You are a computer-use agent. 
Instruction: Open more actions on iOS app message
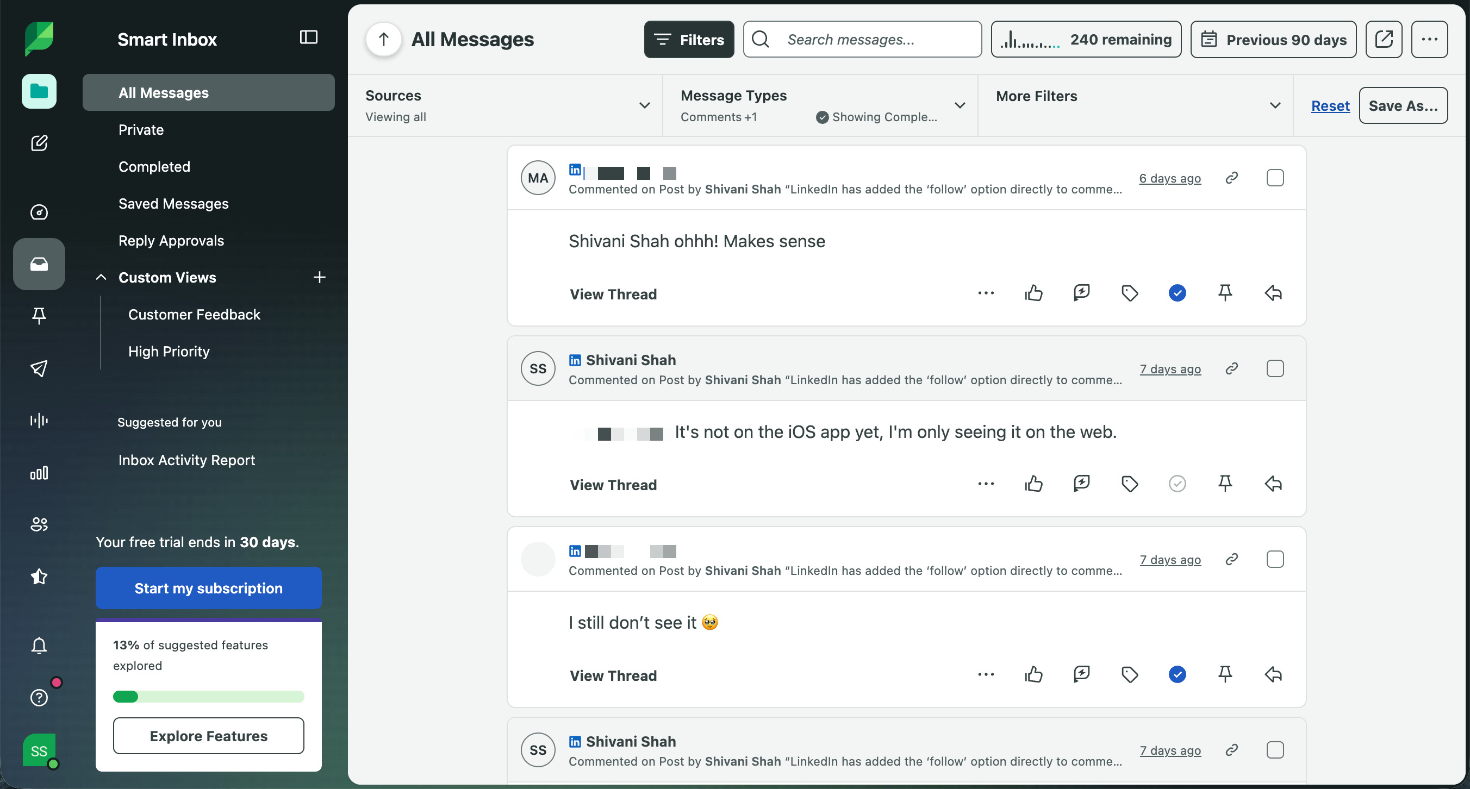pos(986,484)
